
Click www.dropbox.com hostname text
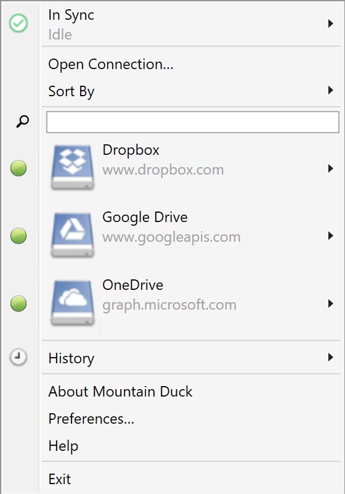[163, 170]
